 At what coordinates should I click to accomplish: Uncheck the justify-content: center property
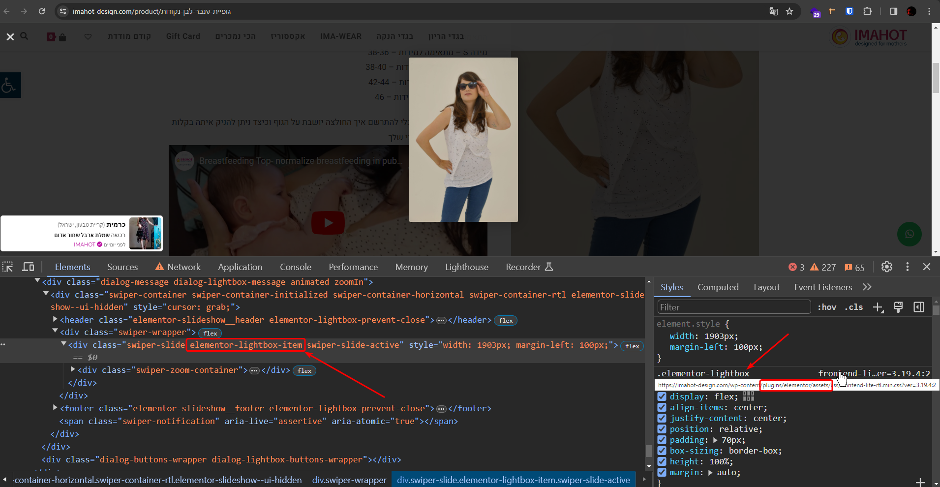pos(662,418)
